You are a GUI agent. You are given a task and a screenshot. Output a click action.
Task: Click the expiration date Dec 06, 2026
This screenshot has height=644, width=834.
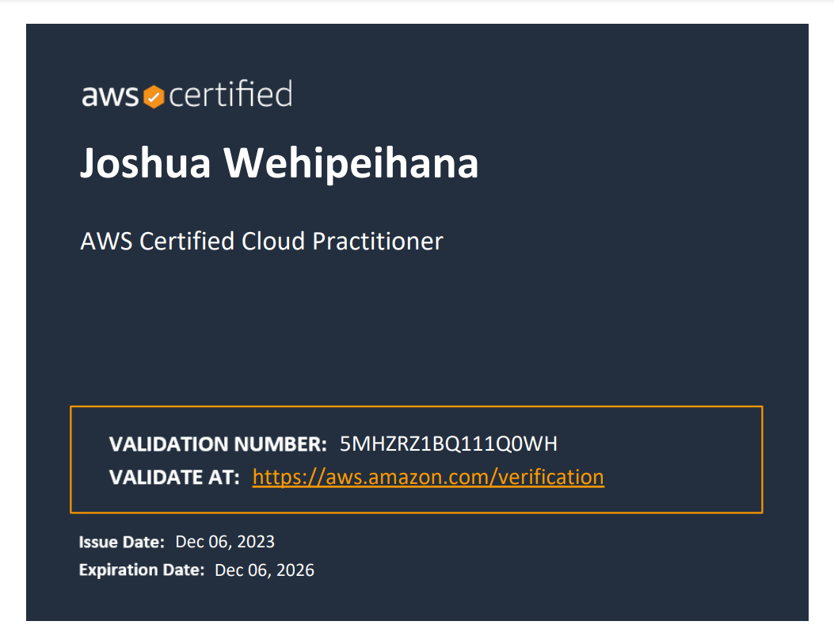tap(265, 570)
